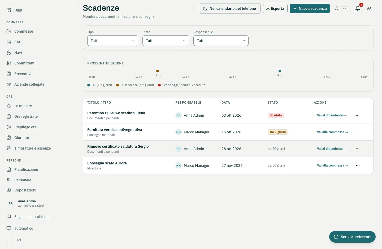
Task: Click the Segnala un problema icon
Action: click(x=9, y=217)
